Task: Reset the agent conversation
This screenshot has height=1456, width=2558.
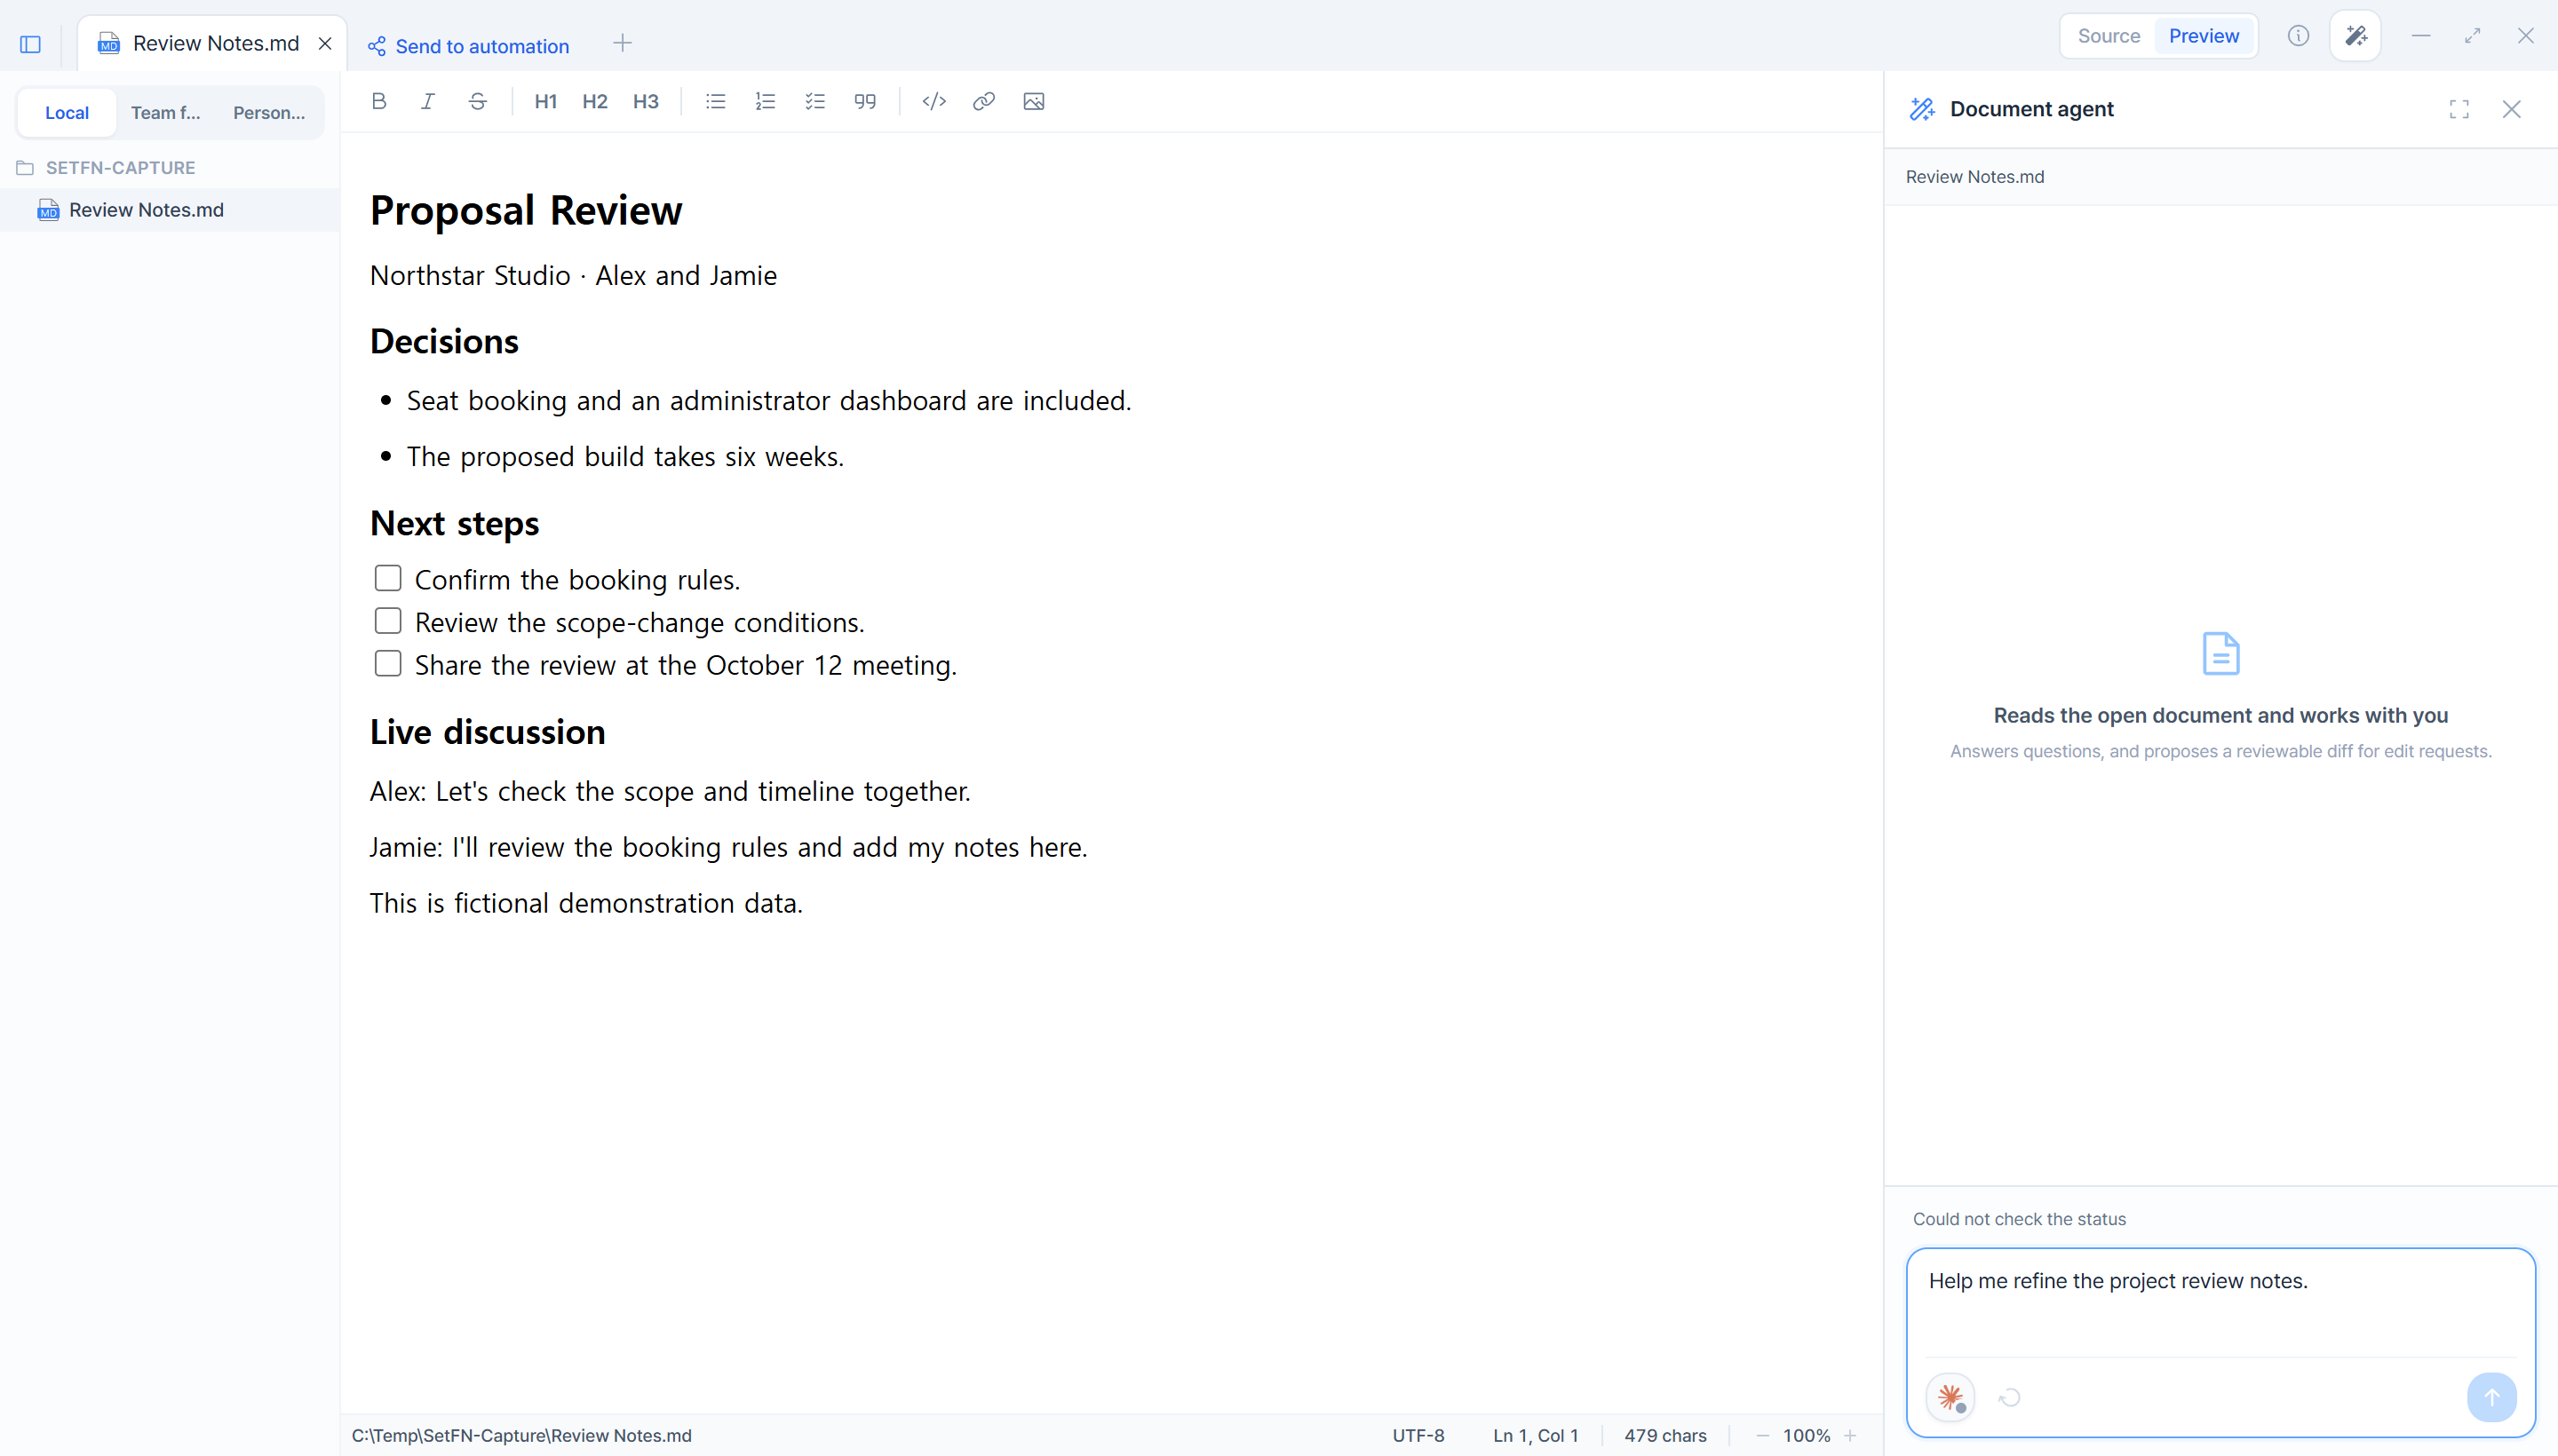Action: 2009,1397
